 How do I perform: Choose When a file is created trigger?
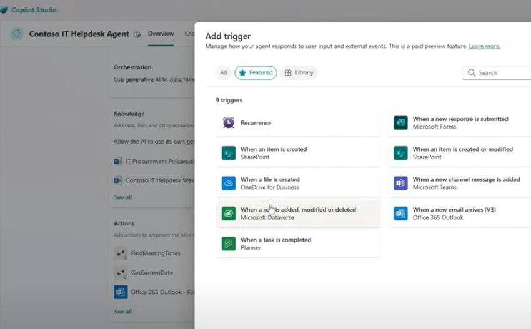299,183
